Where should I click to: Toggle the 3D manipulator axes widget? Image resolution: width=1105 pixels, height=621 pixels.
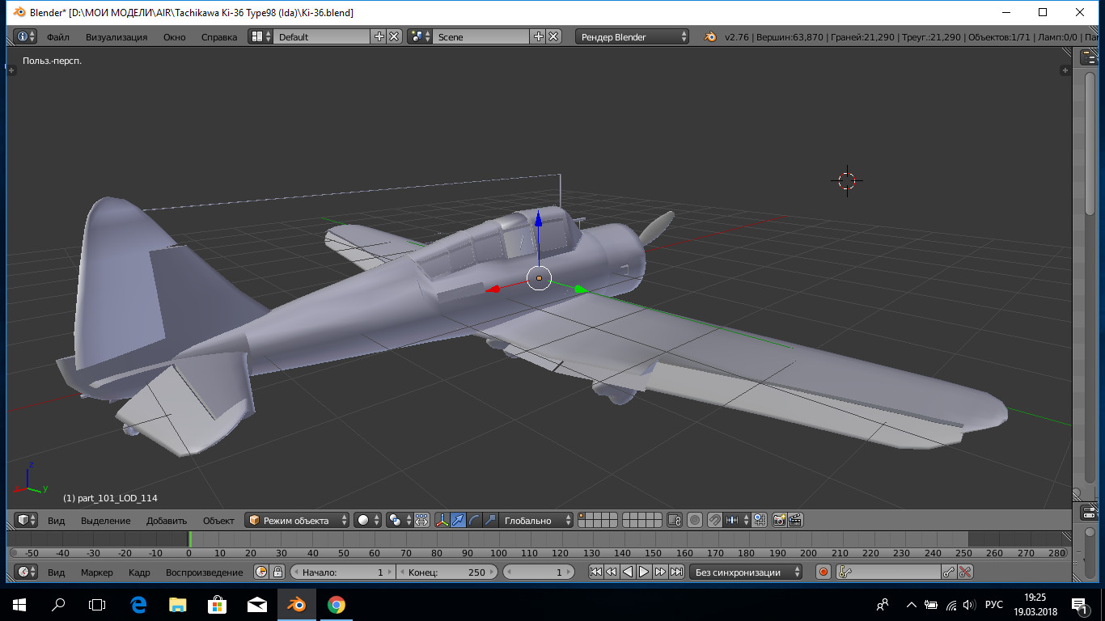tap(442, 521)
